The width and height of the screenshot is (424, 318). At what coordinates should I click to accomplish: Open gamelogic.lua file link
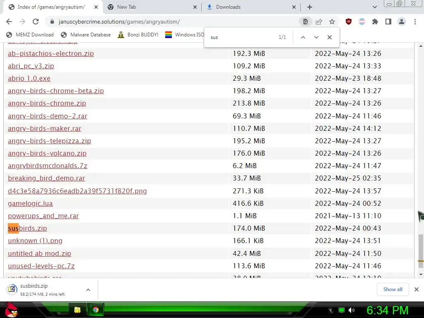30,203
